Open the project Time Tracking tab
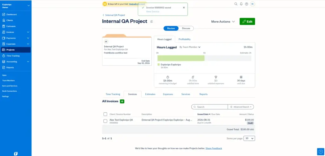This screenshot has width=325, height=156. click(113, 94)
